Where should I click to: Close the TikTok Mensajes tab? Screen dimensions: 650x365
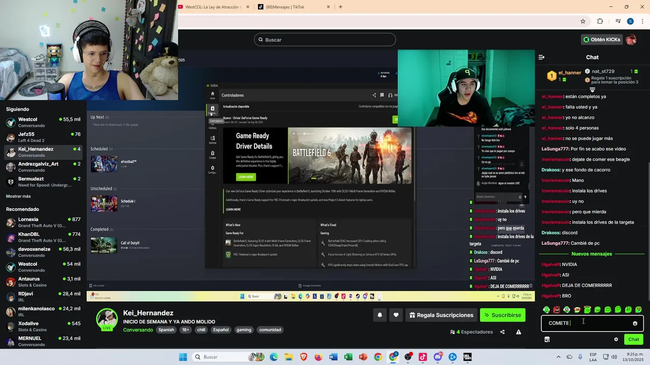[328, 7]
